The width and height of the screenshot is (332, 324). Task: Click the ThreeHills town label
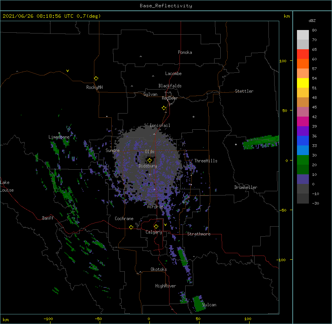(x=206, y=161)
